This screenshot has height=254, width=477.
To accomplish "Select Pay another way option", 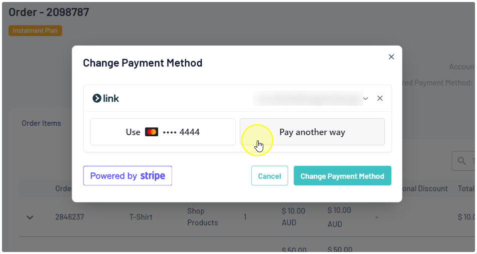I will (x=312, y=132).
